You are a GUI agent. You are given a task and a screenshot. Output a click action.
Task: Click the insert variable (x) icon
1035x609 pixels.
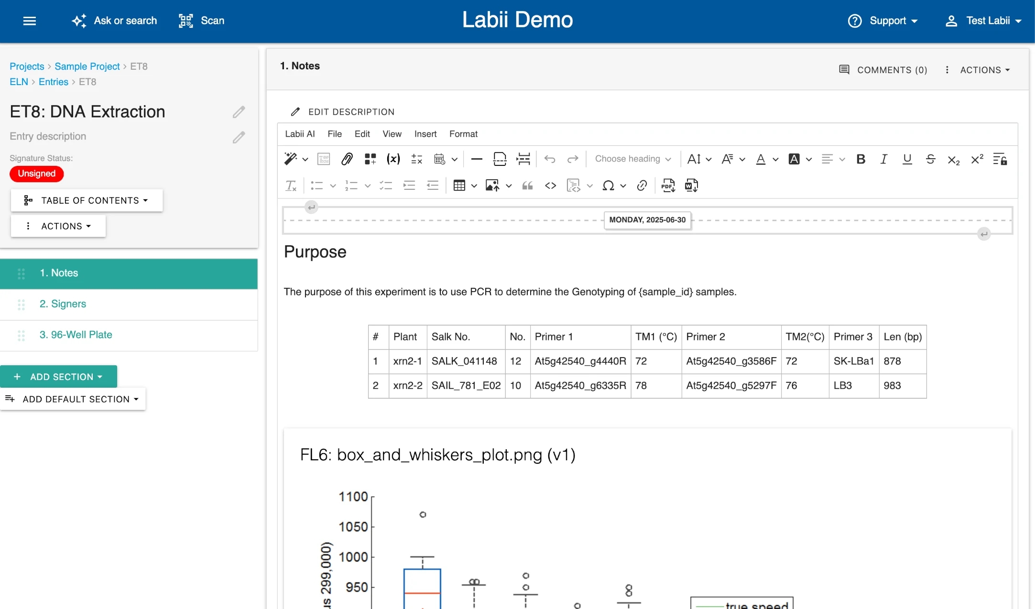coord(393,159)
